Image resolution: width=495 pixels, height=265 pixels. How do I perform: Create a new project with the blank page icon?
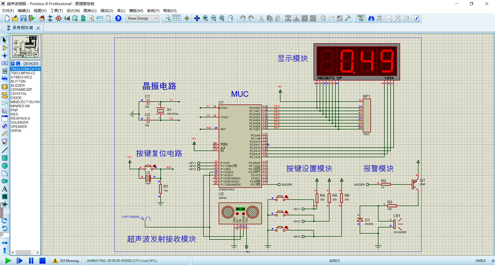(7, 18)
